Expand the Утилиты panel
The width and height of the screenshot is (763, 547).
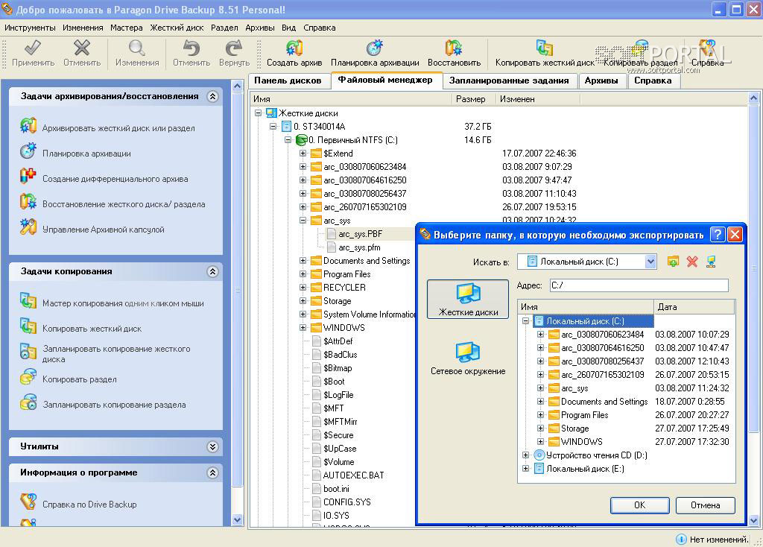tap(212, 446)
